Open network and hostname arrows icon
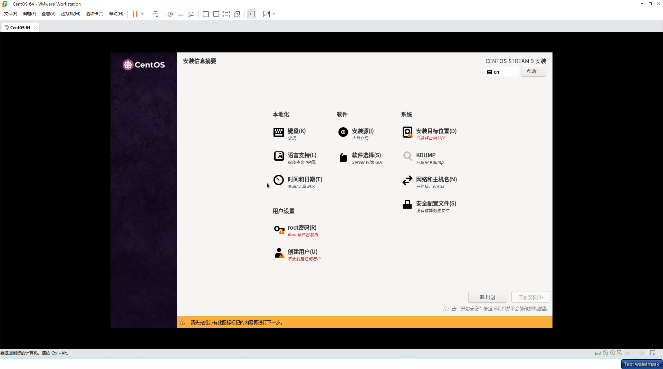663x369 pixels. pos(407,180)
